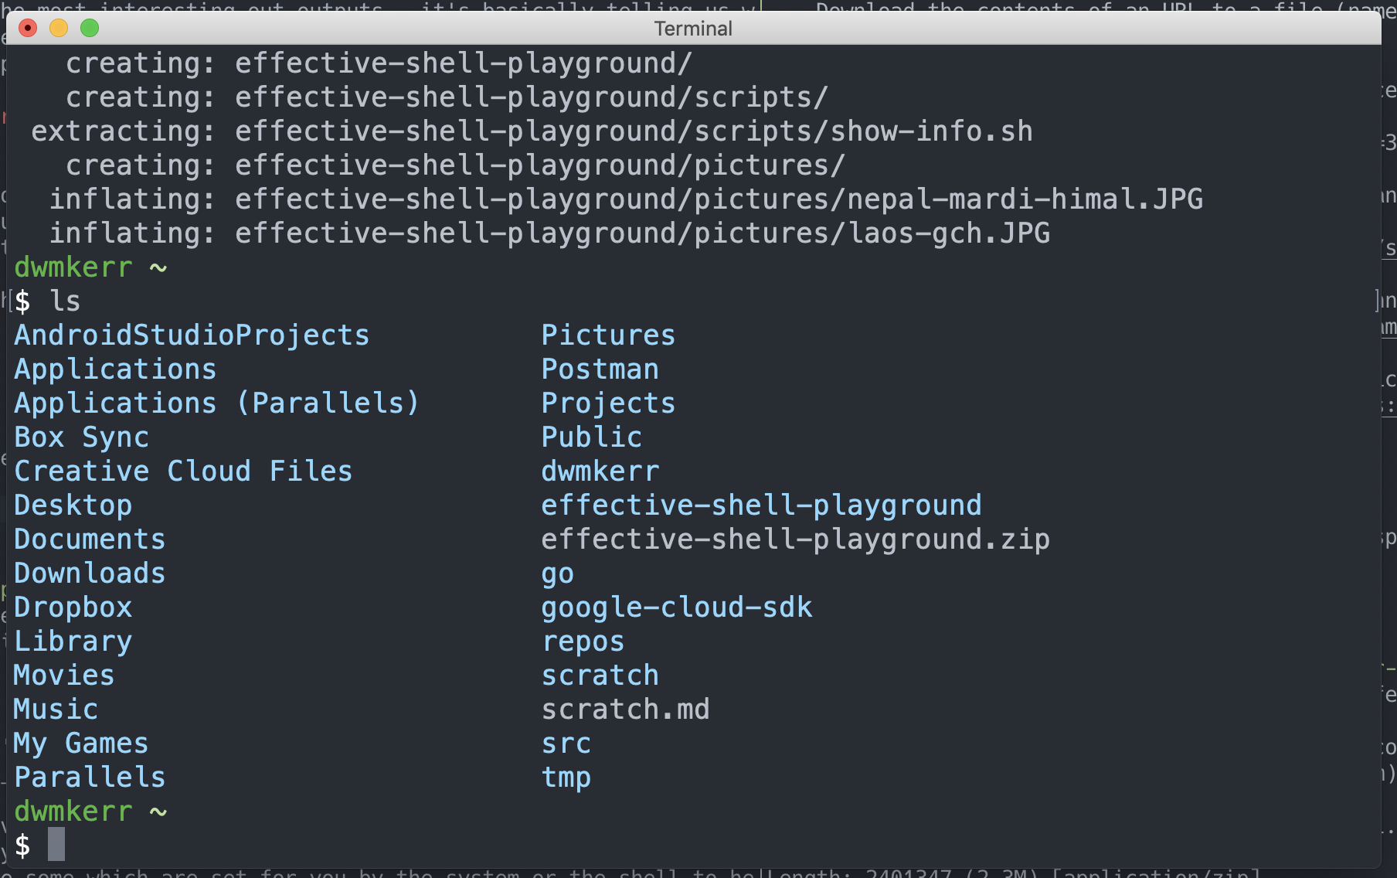Click the creating effective-shell-playground/pictures/ line
The height and width of the screenshot is (878, 1397).
pyautogui.click(x=455, y=165)
